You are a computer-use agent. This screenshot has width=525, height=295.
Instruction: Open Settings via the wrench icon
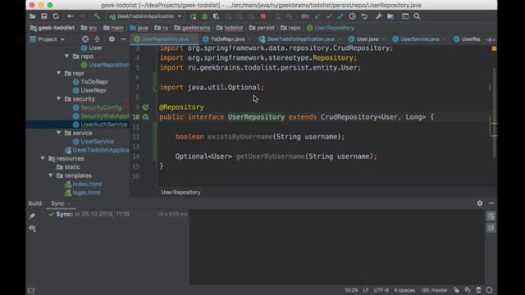click(379, 16)
